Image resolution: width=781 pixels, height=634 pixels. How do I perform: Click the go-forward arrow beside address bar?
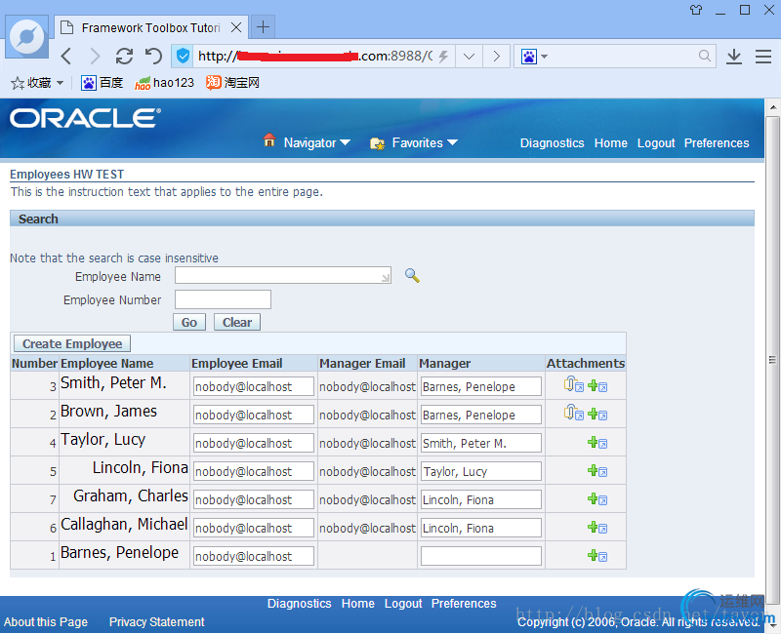pyautogui.click(x=496, y=56)
